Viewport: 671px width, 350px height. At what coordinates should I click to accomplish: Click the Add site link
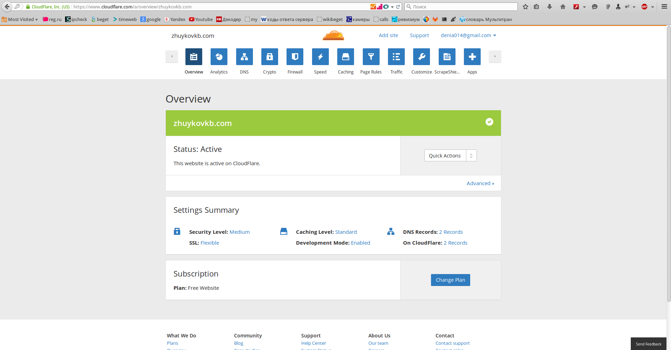pyautogui.click(x=388, y=35)
